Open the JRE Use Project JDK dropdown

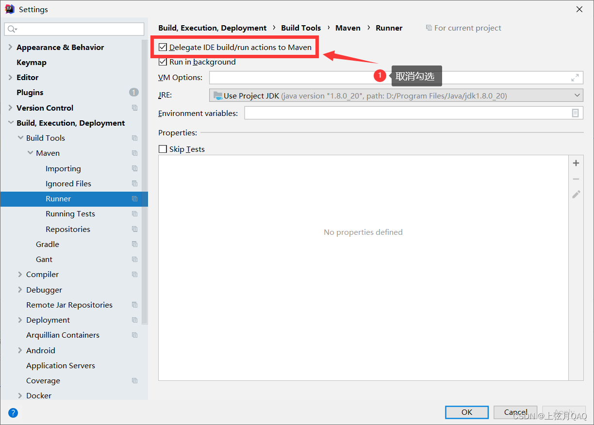point(396,96)
